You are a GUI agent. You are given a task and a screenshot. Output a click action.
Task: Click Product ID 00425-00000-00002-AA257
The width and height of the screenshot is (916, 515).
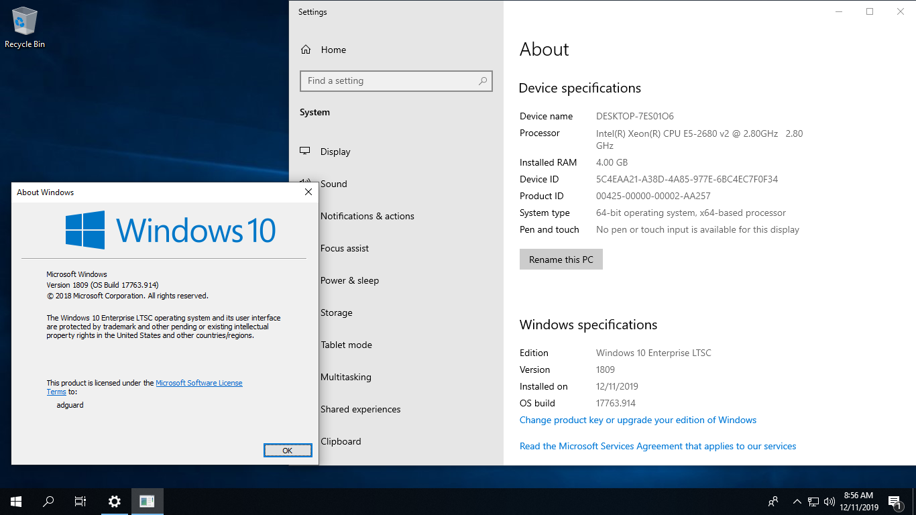(x=653, y=196)
